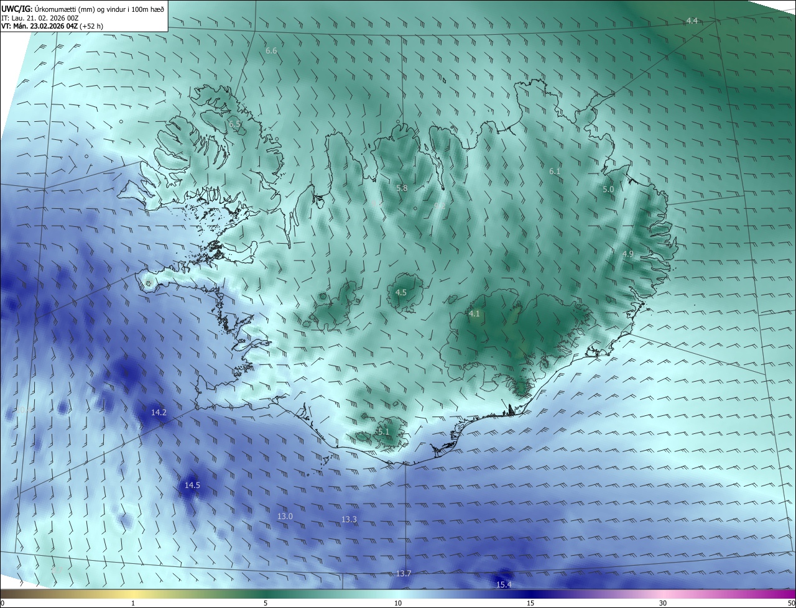Click the map value 5.8
Screen dimensions: 796x608
[402, 188]
